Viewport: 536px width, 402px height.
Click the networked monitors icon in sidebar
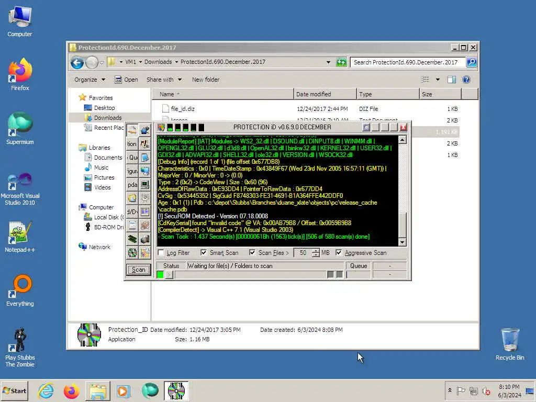pos(145,171)
